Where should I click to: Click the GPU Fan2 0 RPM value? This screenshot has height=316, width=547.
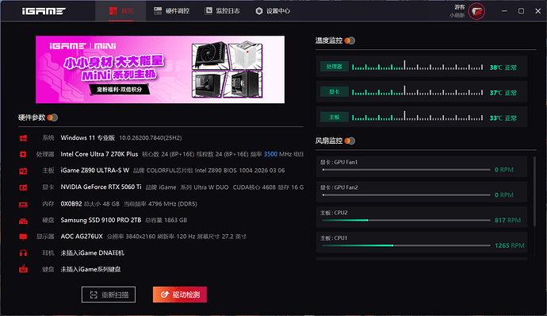[x=504, y=195]
